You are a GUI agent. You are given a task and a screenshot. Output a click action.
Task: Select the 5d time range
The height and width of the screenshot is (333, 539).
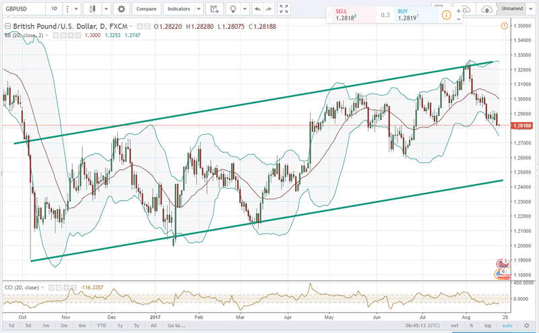(28, 326)
